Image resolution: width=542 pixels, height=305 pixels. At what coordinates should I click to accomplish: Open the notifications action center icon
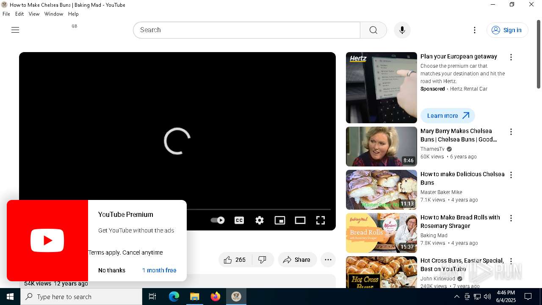[528, 297]
